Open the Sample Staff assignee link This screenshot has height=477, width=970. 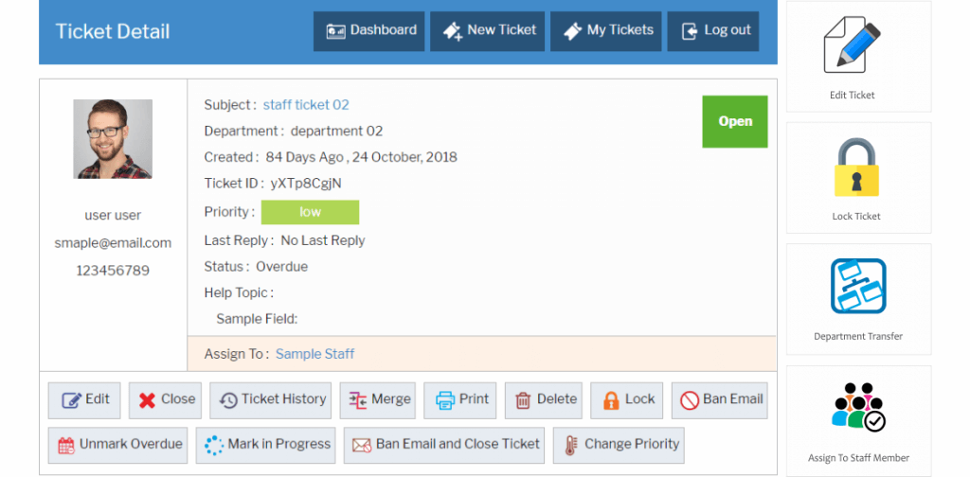point(314,354)
